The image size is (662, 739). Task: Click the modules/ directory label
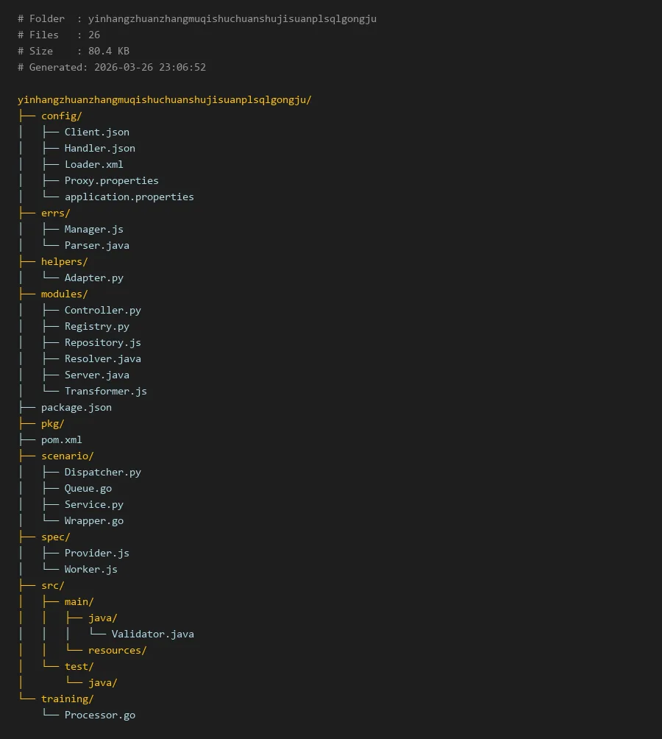64,294
